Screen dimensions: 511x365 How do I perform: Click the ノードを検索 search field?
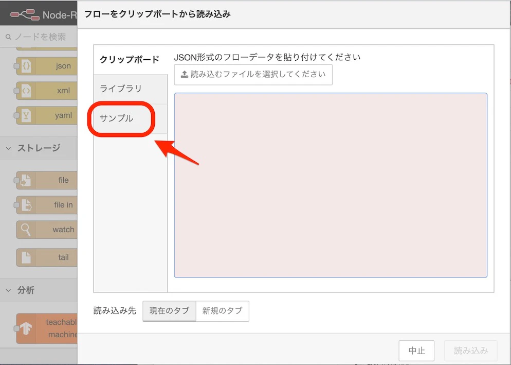point(39,37)
